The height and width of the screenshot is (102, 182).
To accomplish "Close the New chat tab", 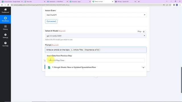I will 45,2.
